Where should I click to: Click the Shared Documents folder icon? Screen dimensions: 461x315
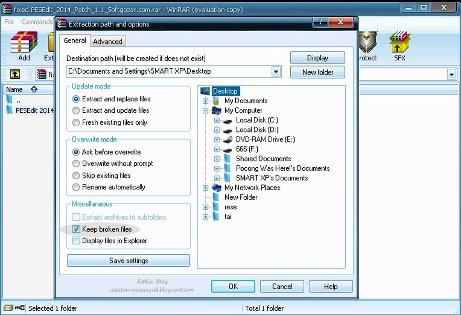pos(227,159)
